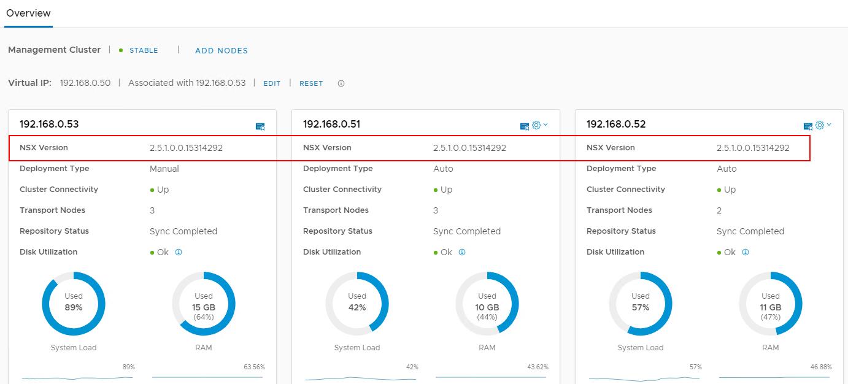848x384 pixels.
Task: Select the node title 192.168.0.53
Action: [x=49, y=125]
